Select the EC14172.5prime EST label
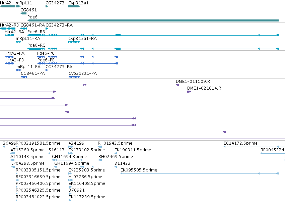The width and height of the screenshot is (285, 202). tap(240, 143)
